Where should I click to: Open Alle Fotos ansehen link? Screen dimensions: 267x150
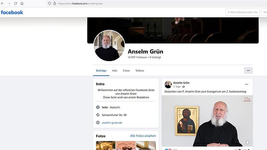pyautogui.click(x=143, y=136)
